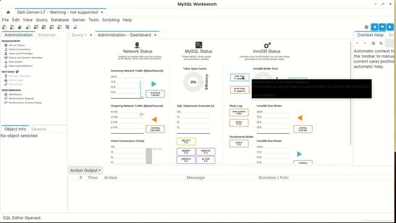Click the Create new stored procedure icon
The height and width of the screenshot is (223, 396).
[52, 27]
